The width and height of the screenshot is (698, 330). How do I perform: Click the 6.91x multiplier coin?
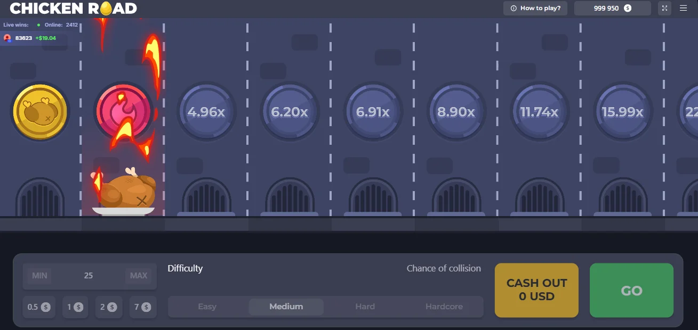(373, 112)
